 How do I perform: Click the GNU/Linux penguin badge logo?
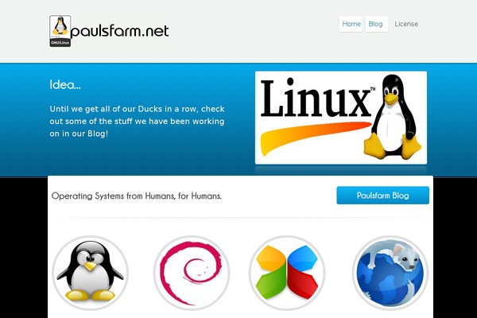pyautogui.click(x=60, y=31)
